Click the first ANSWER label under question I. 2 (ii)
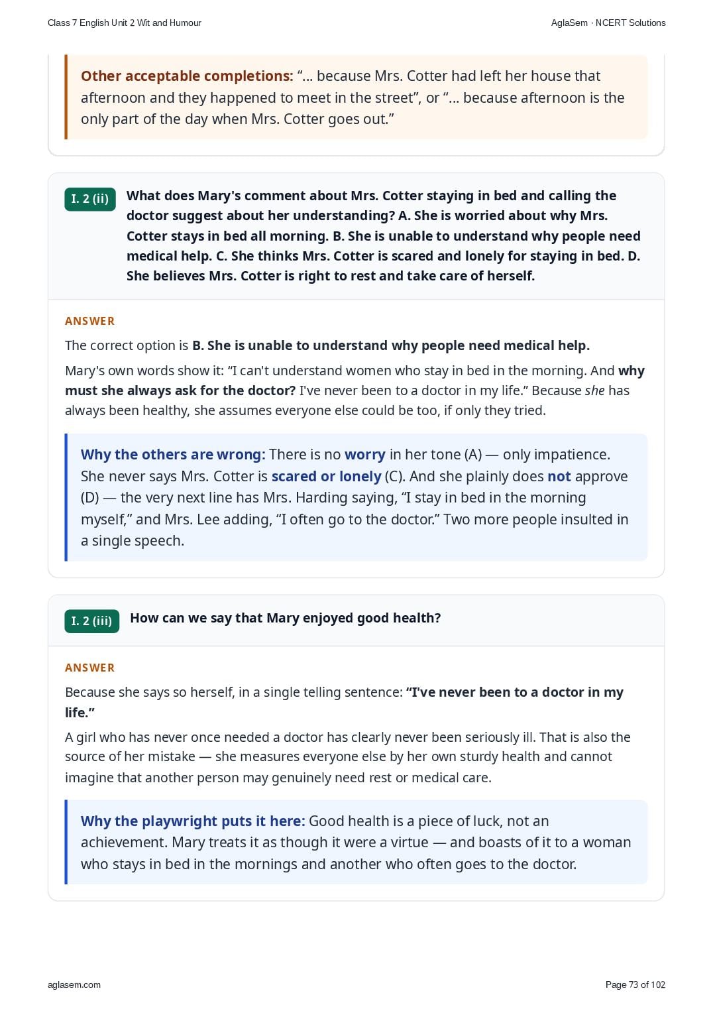713x1009 pixels. (x=89, y=321)
